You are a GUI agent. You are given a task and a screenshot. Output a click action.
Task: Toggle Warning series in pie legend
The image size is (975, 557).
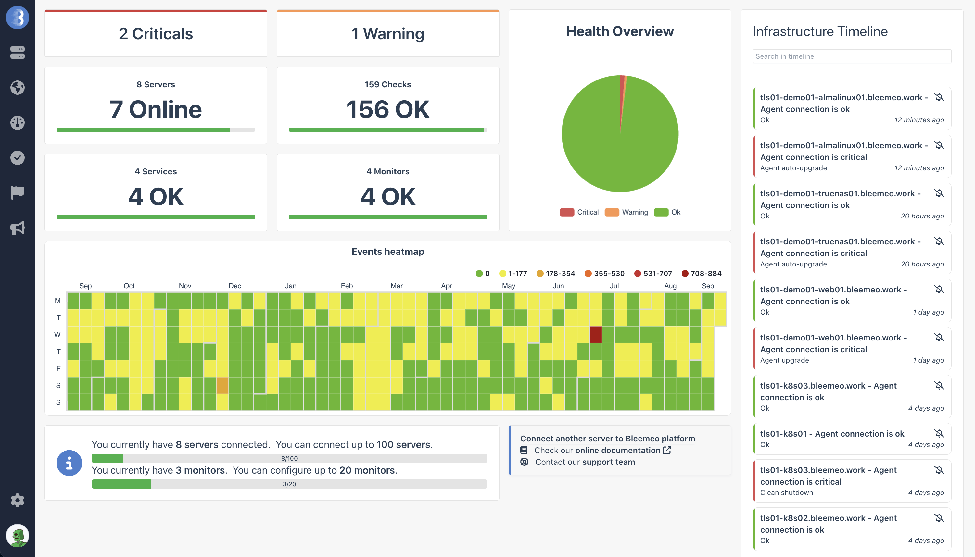pyautogui.click(x=626, y=212)
